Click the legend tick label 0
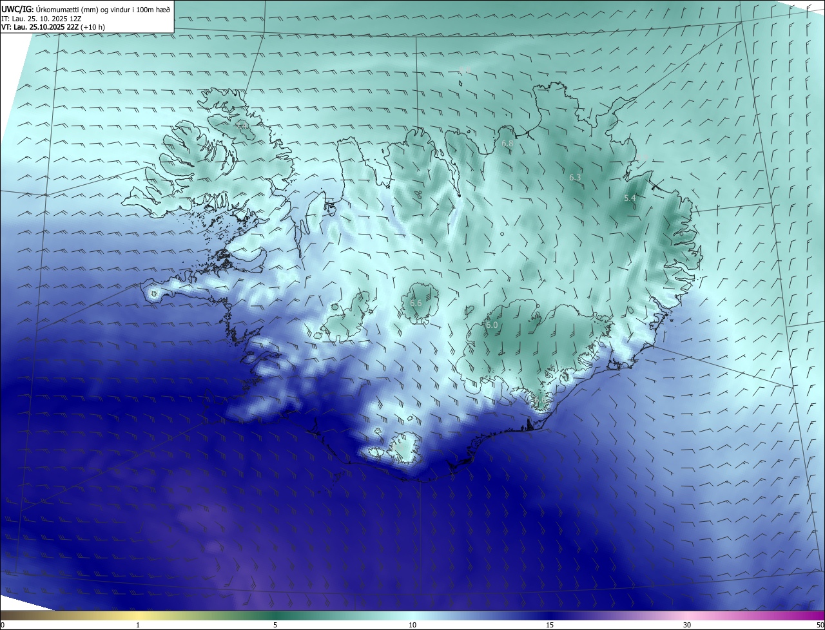Screen dimensions: 825x630 click(x=3, y=625)
